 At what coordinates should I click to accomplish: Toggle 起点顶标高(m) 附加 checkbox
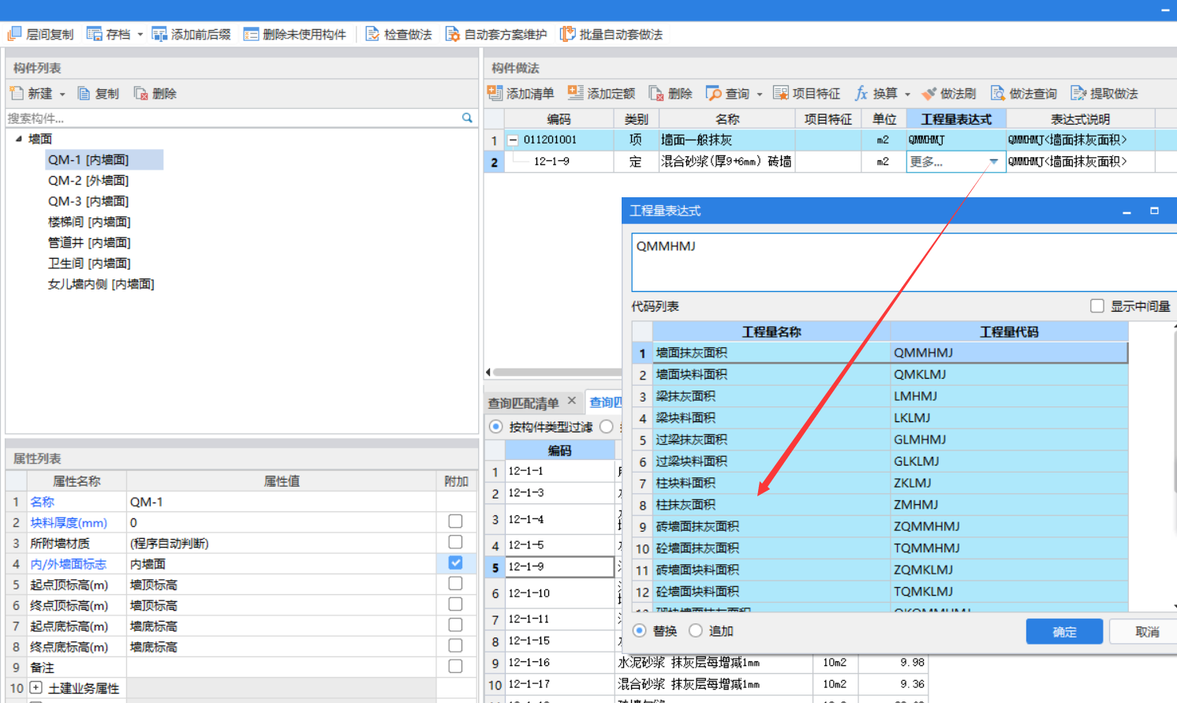click(x=455, y=583)
